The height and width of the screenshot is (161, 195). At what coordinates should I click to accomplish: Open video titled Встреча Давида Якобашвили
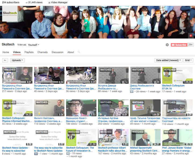point(108,87)
